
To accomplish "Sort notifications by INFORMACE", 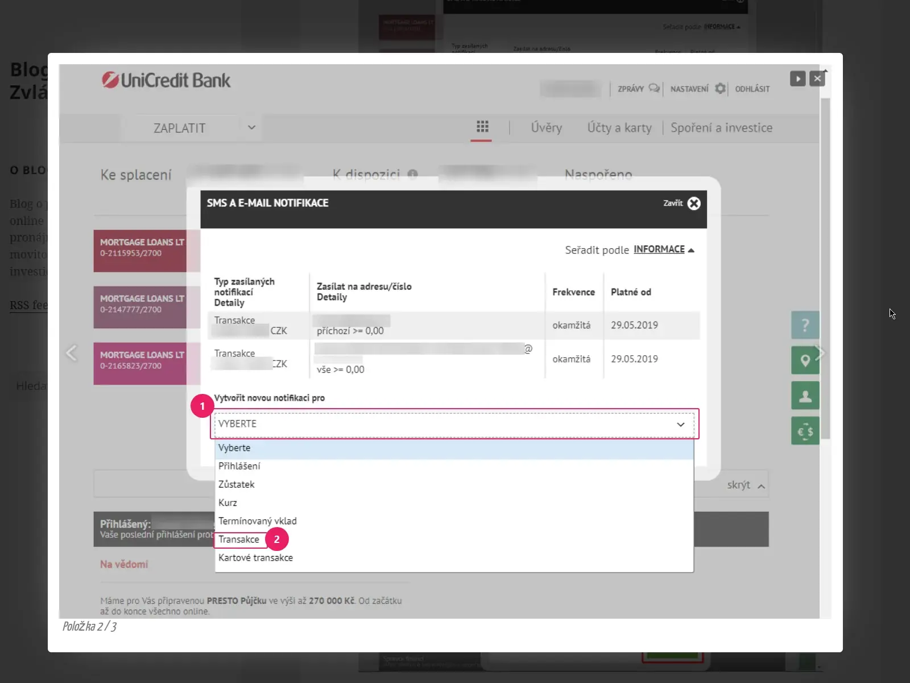I will point(664,249).
